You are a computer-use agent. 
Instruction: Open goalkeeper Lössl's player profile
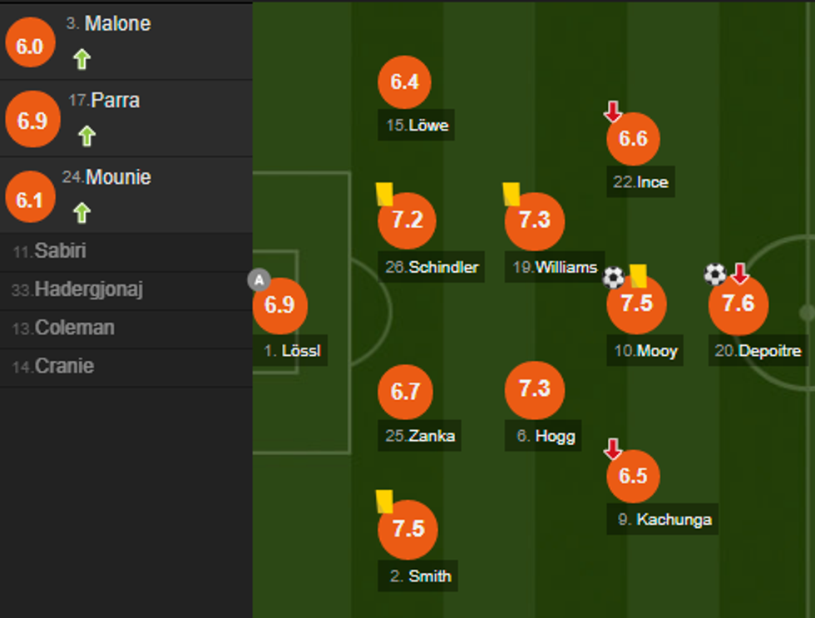pos(281,305)
